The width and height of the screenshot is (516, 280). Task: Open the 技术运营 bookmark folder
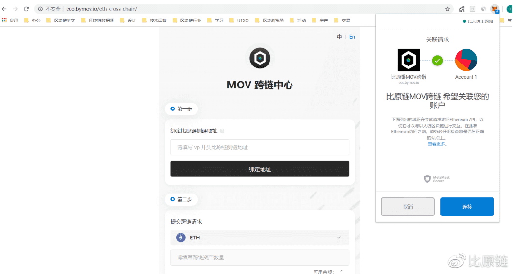point(155,21)
